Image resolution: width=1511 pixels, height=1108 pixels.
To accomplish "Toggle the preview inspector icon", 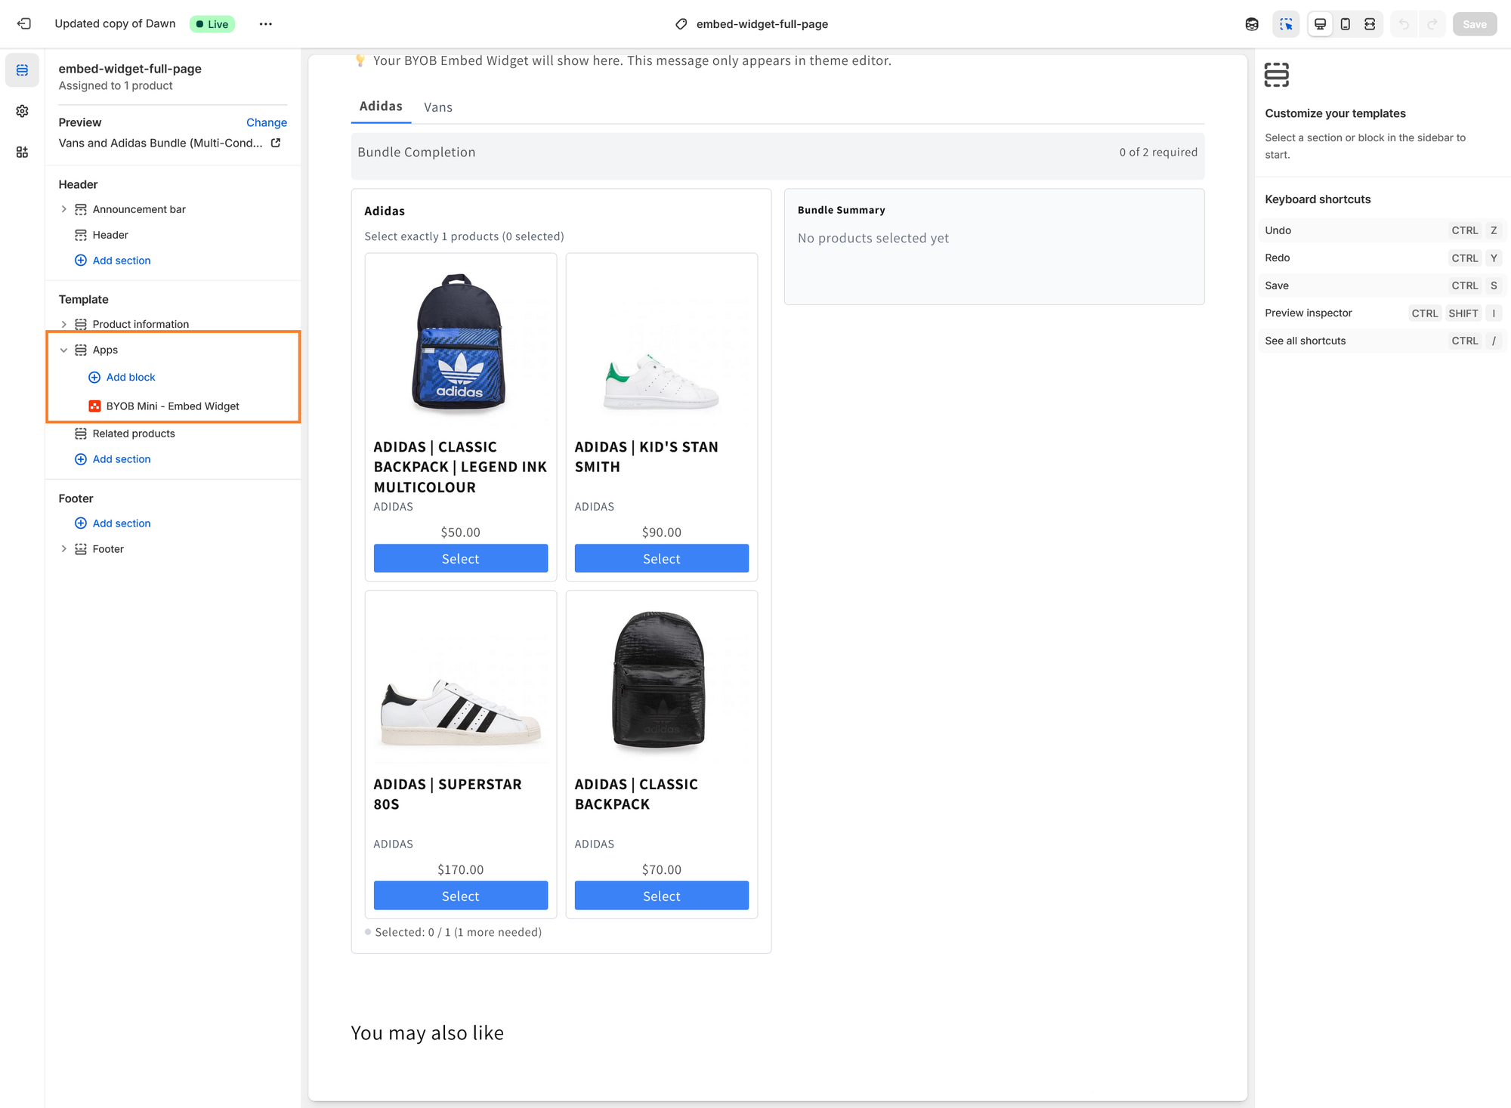I will coord(1286,23).
